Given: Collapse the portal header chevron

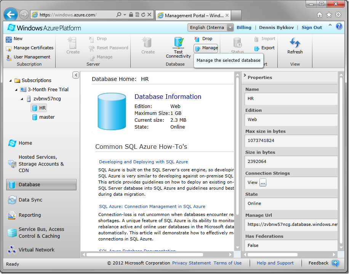Looking at the screenshot, I should click(330, 25).
